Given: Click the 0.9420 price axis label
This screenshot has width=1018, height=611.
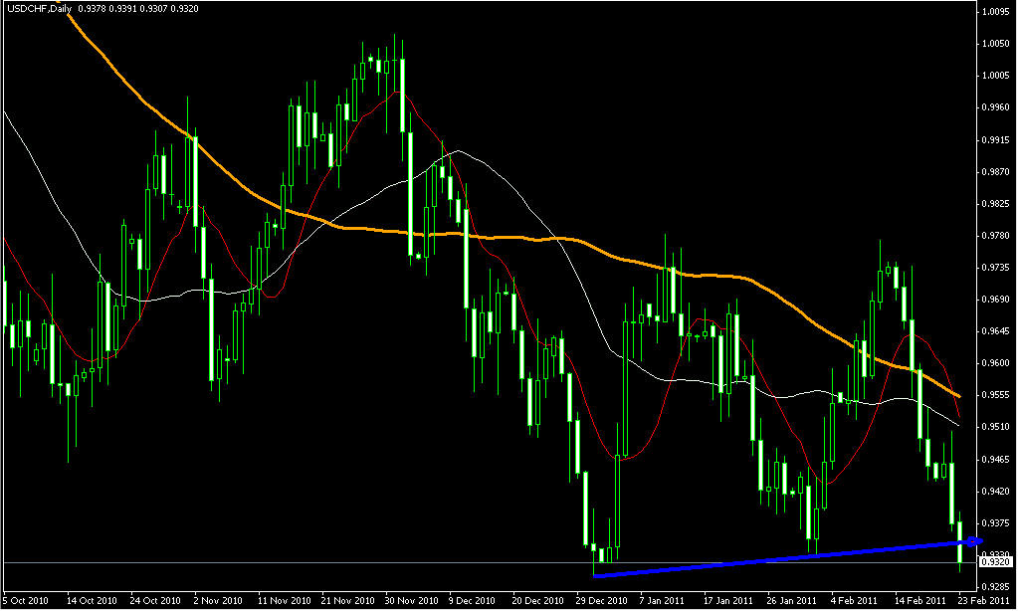Looking at the screenshot, I should (x=996, y=491).
